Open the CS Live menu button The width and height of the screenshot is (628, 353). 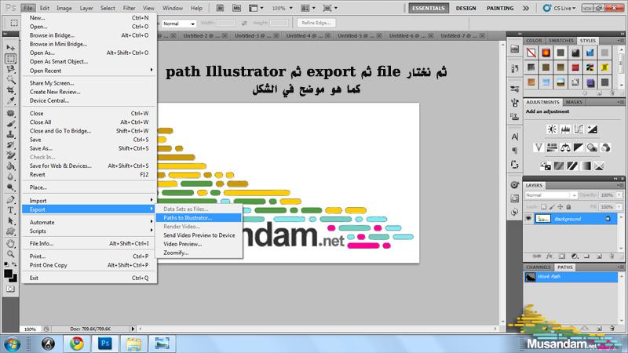point(559,8)
